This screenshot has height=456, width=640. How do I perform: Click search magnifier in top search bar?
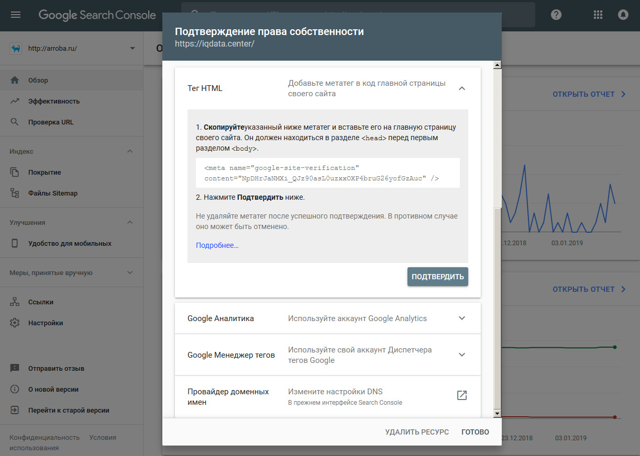tap(195, 15)
